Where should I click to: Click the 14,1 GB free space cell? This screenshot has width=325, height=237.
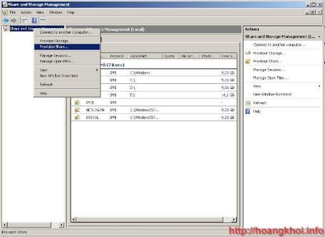point(228,95)
